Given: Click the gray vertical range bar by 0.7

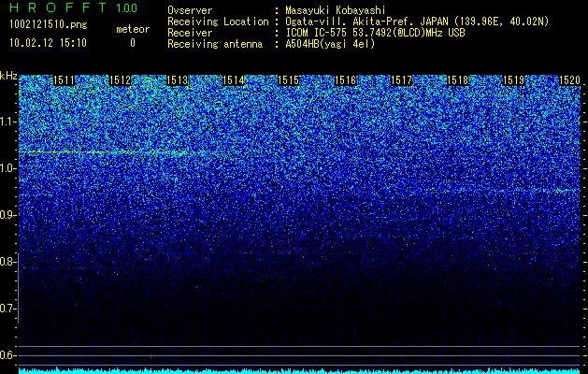Looking at the screenshot, I should pyautogui.click(x=18, y=288).
